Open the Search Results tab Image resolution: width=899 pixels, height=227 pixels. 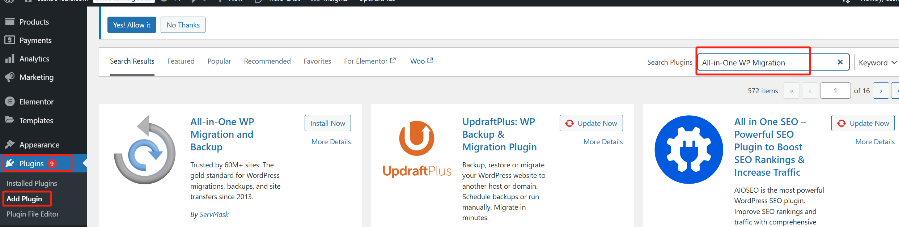(132, 61)
